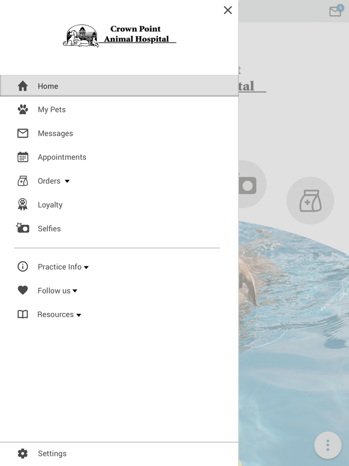Select the calendar icon for Appointments
The height and width of the screenshot is (466, 349).
(x=23, y=157)
